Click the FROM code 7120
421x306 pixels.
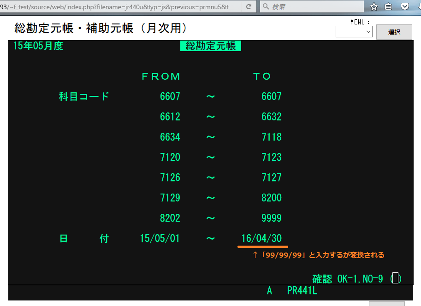[x=170, y=157]
